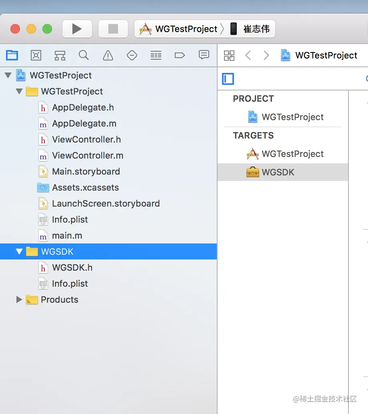Collapse the root WGTestProject project

(8, 76)
